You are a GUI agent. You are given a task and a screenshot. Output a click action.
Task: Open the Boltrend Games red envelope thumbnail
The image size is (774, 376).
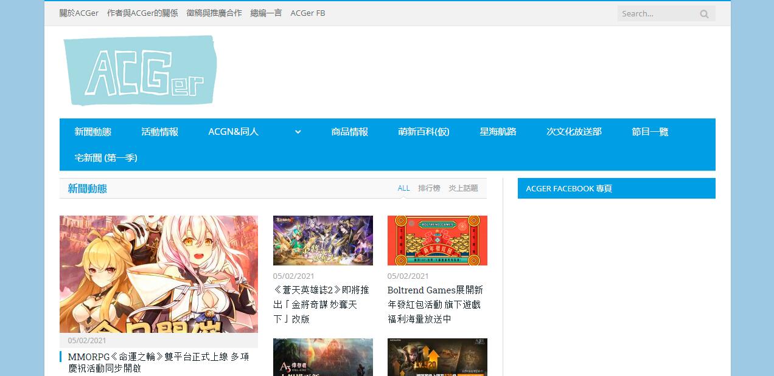point(438,241)
